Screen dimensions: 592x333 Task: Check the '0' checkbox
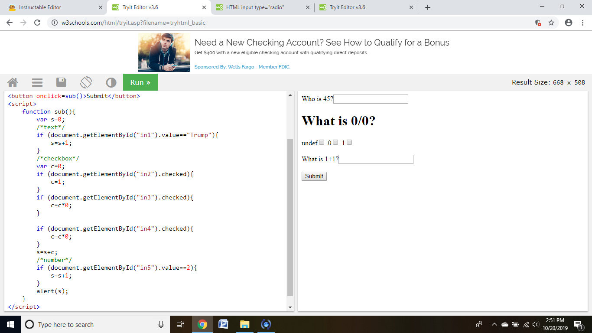[x=335, y=142]
